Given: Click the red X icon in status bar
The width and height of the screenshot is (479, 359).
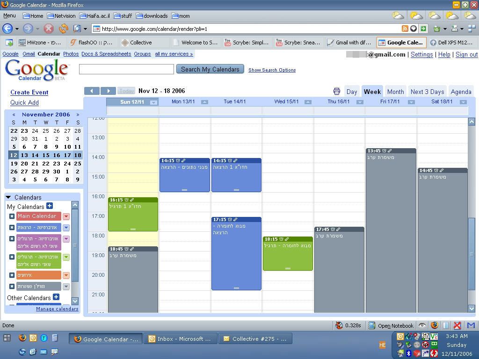Looking at the screenshot, I should [x=457, y=325].
